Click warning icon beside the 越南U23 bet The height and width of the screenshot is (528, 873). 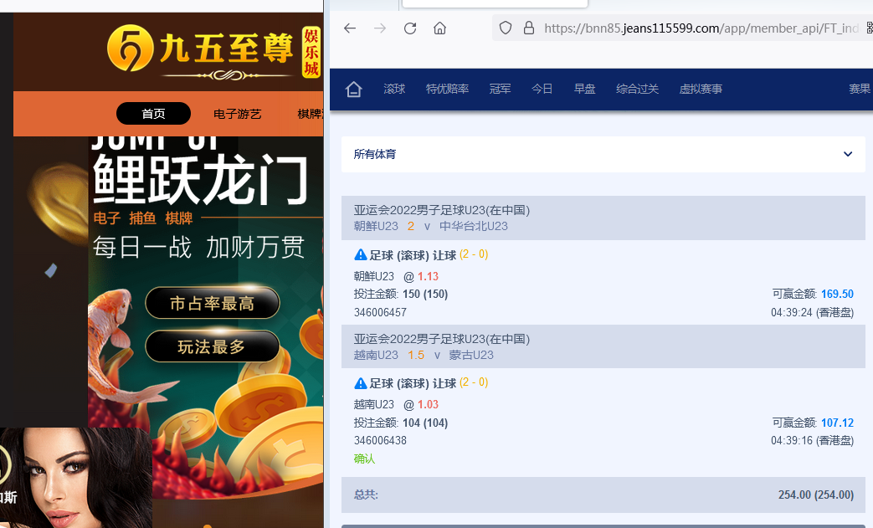361,383
